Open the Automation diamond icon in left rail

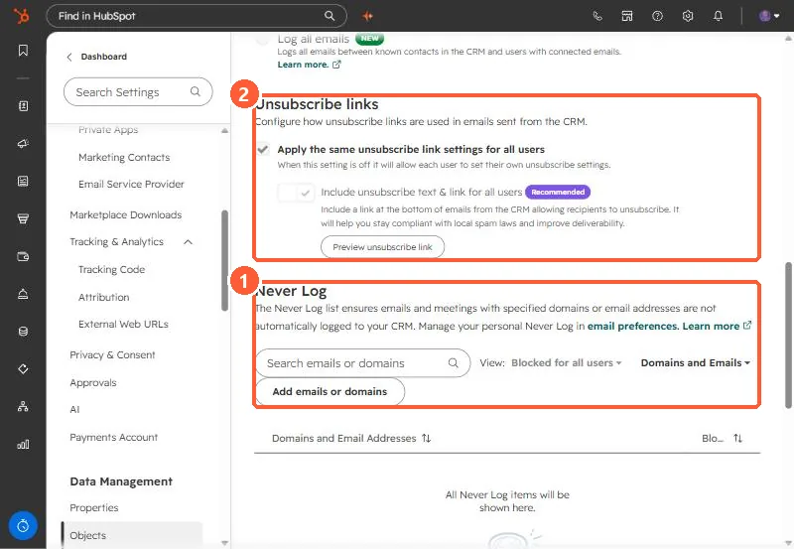(x=23, y=368)
